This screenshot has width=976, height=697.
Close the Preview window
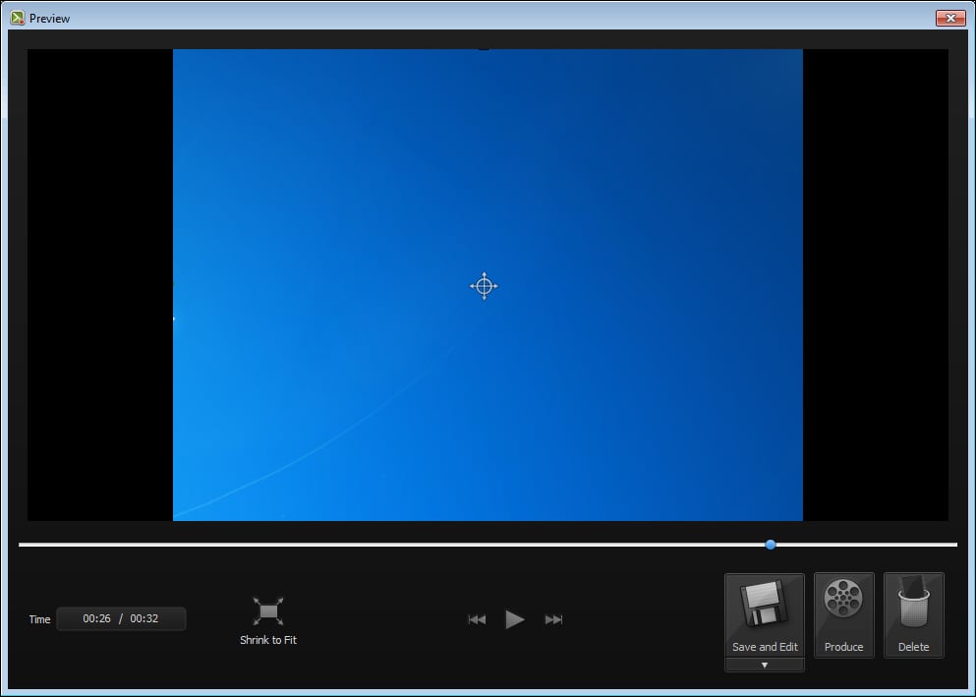(950, 18)
